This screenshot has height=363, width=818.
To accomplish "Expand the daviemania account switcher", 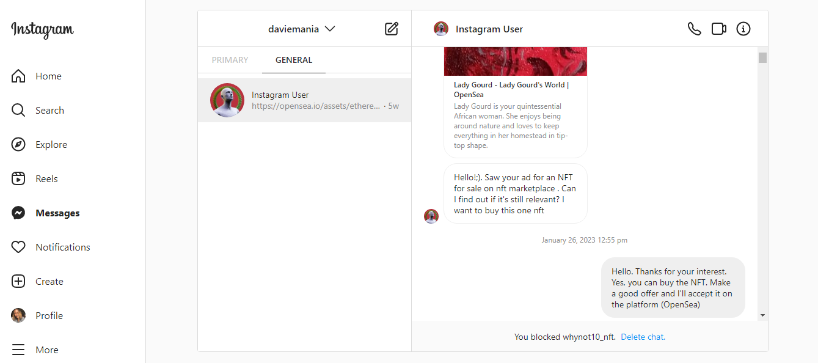I will pos(302,29).
